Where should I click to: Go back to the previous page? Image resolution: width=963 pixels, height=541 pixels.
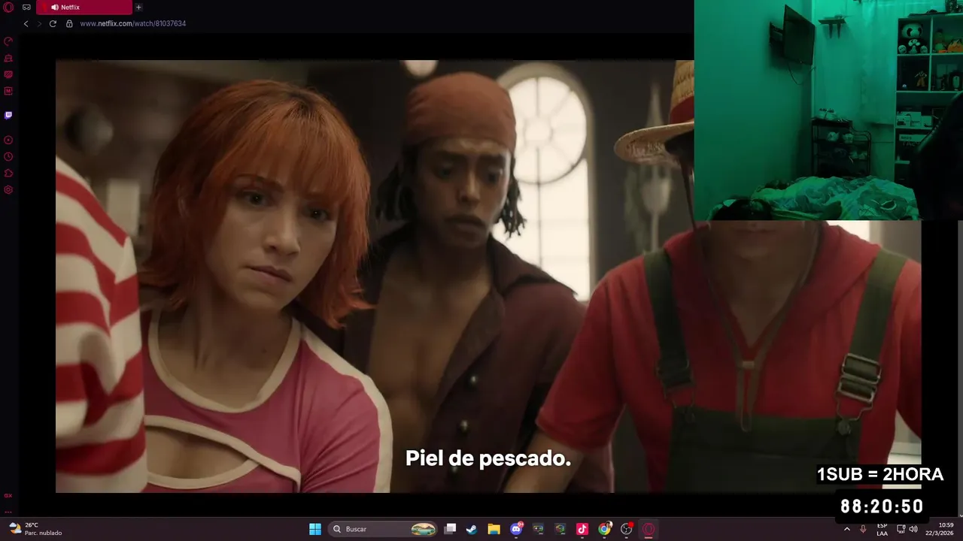pos(26,23)
